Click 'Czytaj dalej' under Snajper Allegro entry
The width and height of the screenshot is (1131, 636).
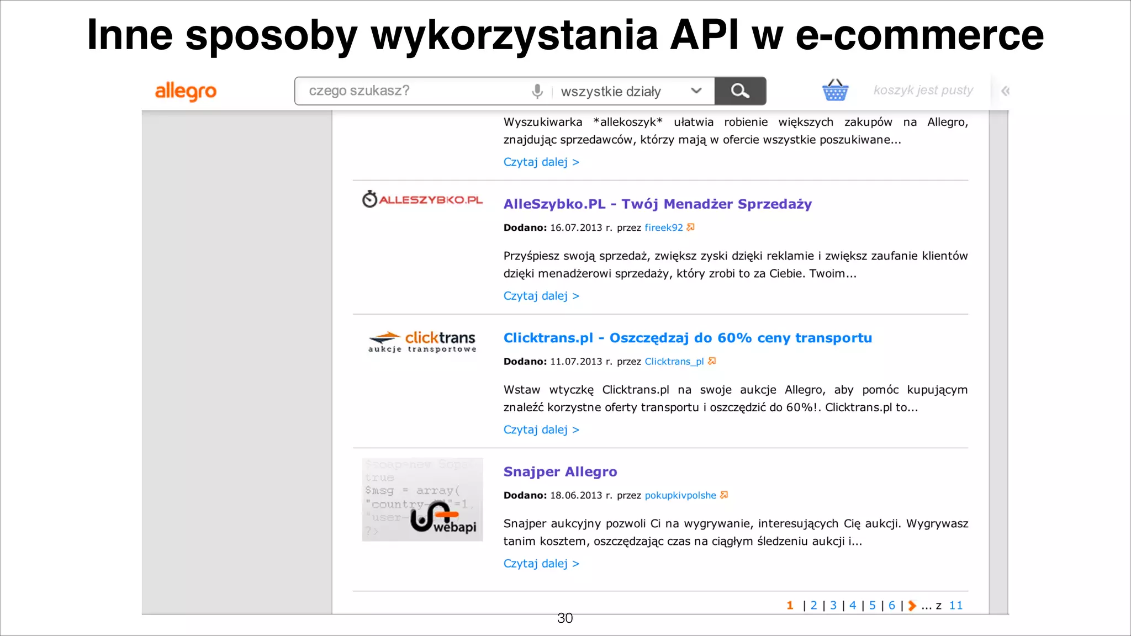(541, 564)
